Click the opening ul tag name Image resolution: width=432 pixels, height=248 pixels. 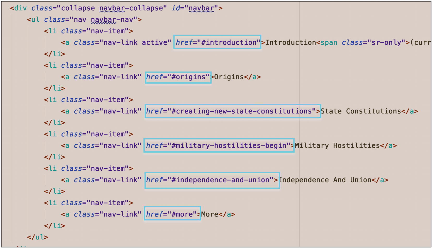pos(35,20)
